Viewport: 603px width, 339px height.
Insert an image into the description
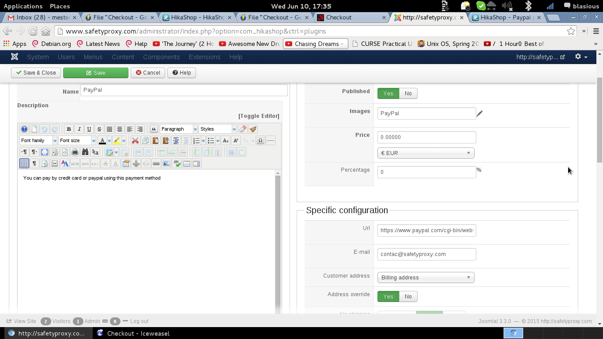(166, 163)
